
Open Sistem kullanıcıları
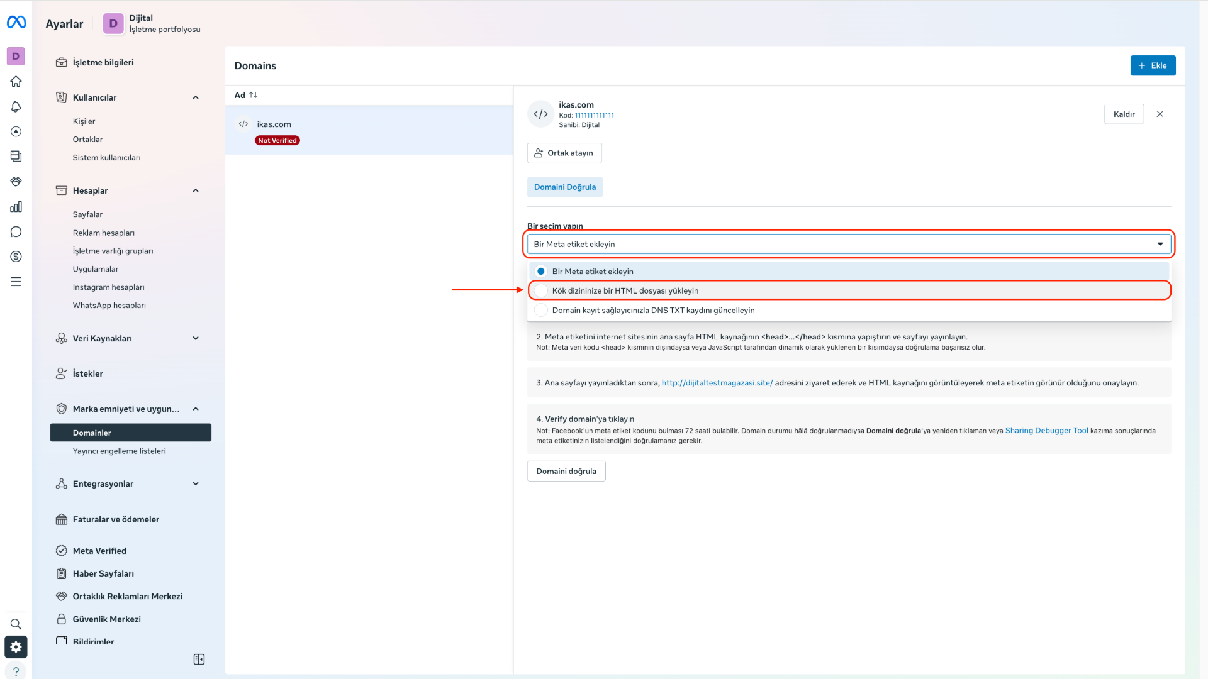(106, 158)
